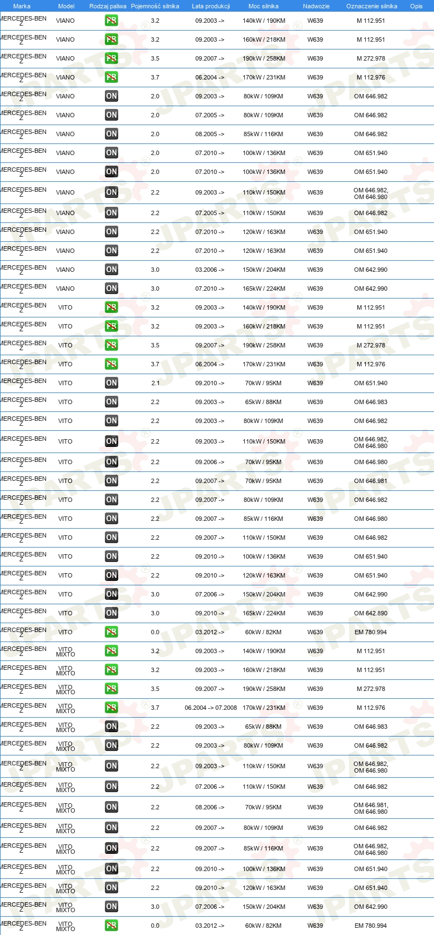Click the ON diesel icon for Viano 150kW / 204KM
The image size is (434, 935).
point(112,270)
